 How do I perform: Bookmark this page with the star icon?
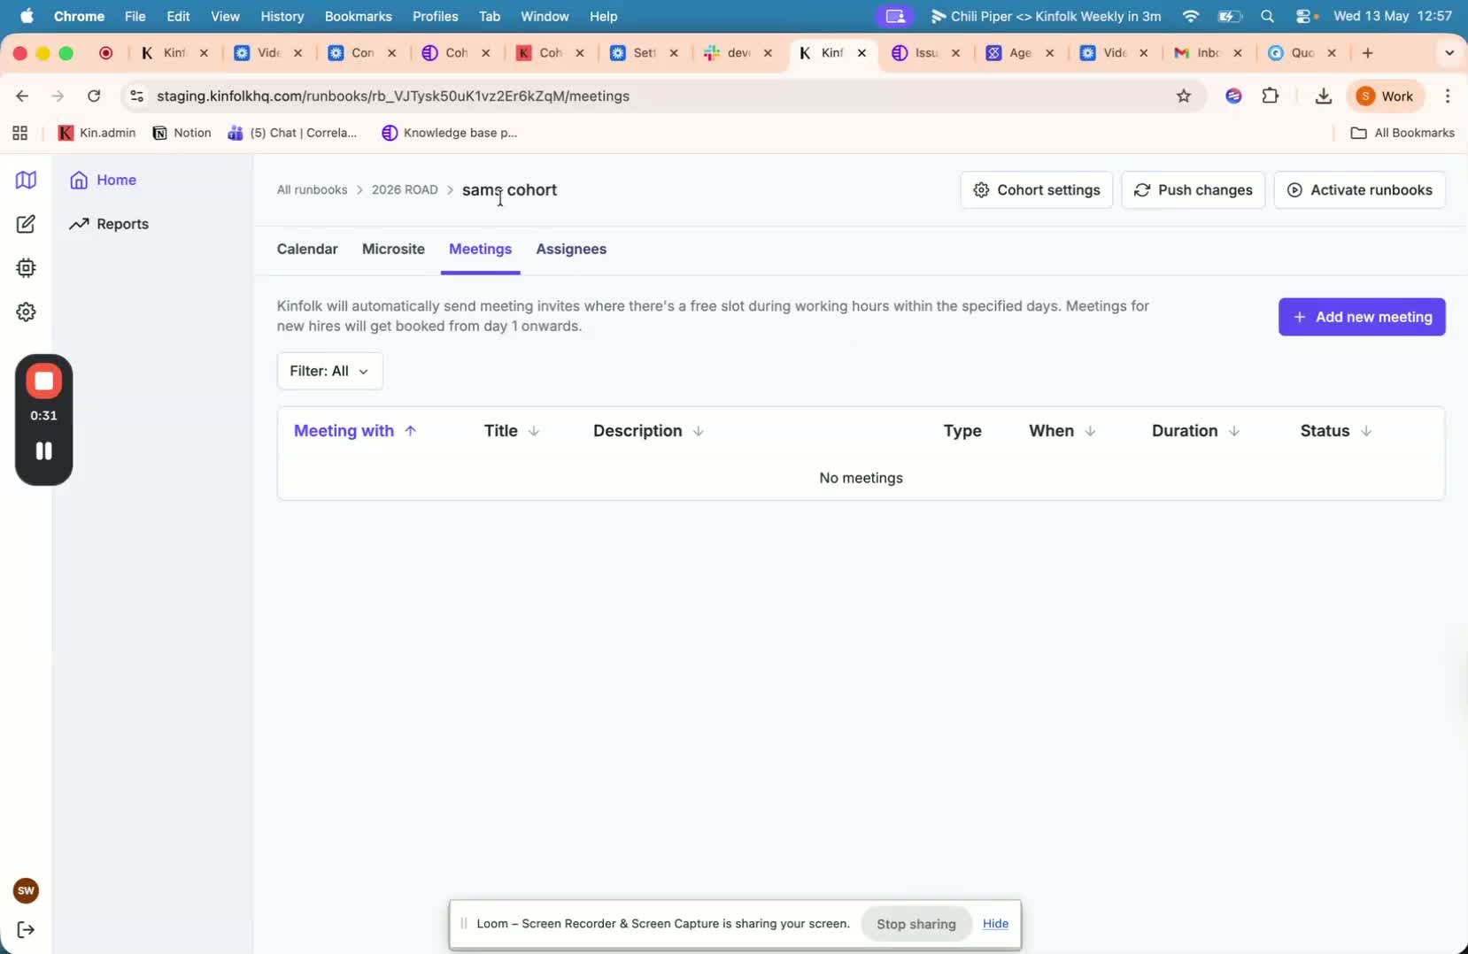1184,96
